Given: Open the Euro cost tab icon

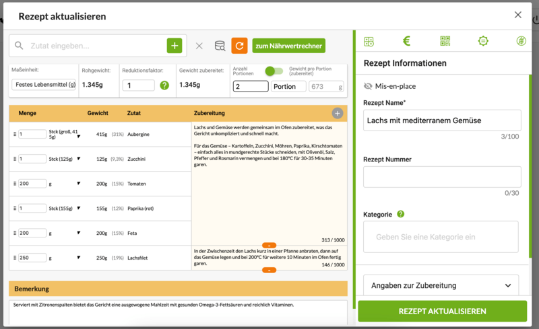Looking at the screenshot, I should 406,41.
